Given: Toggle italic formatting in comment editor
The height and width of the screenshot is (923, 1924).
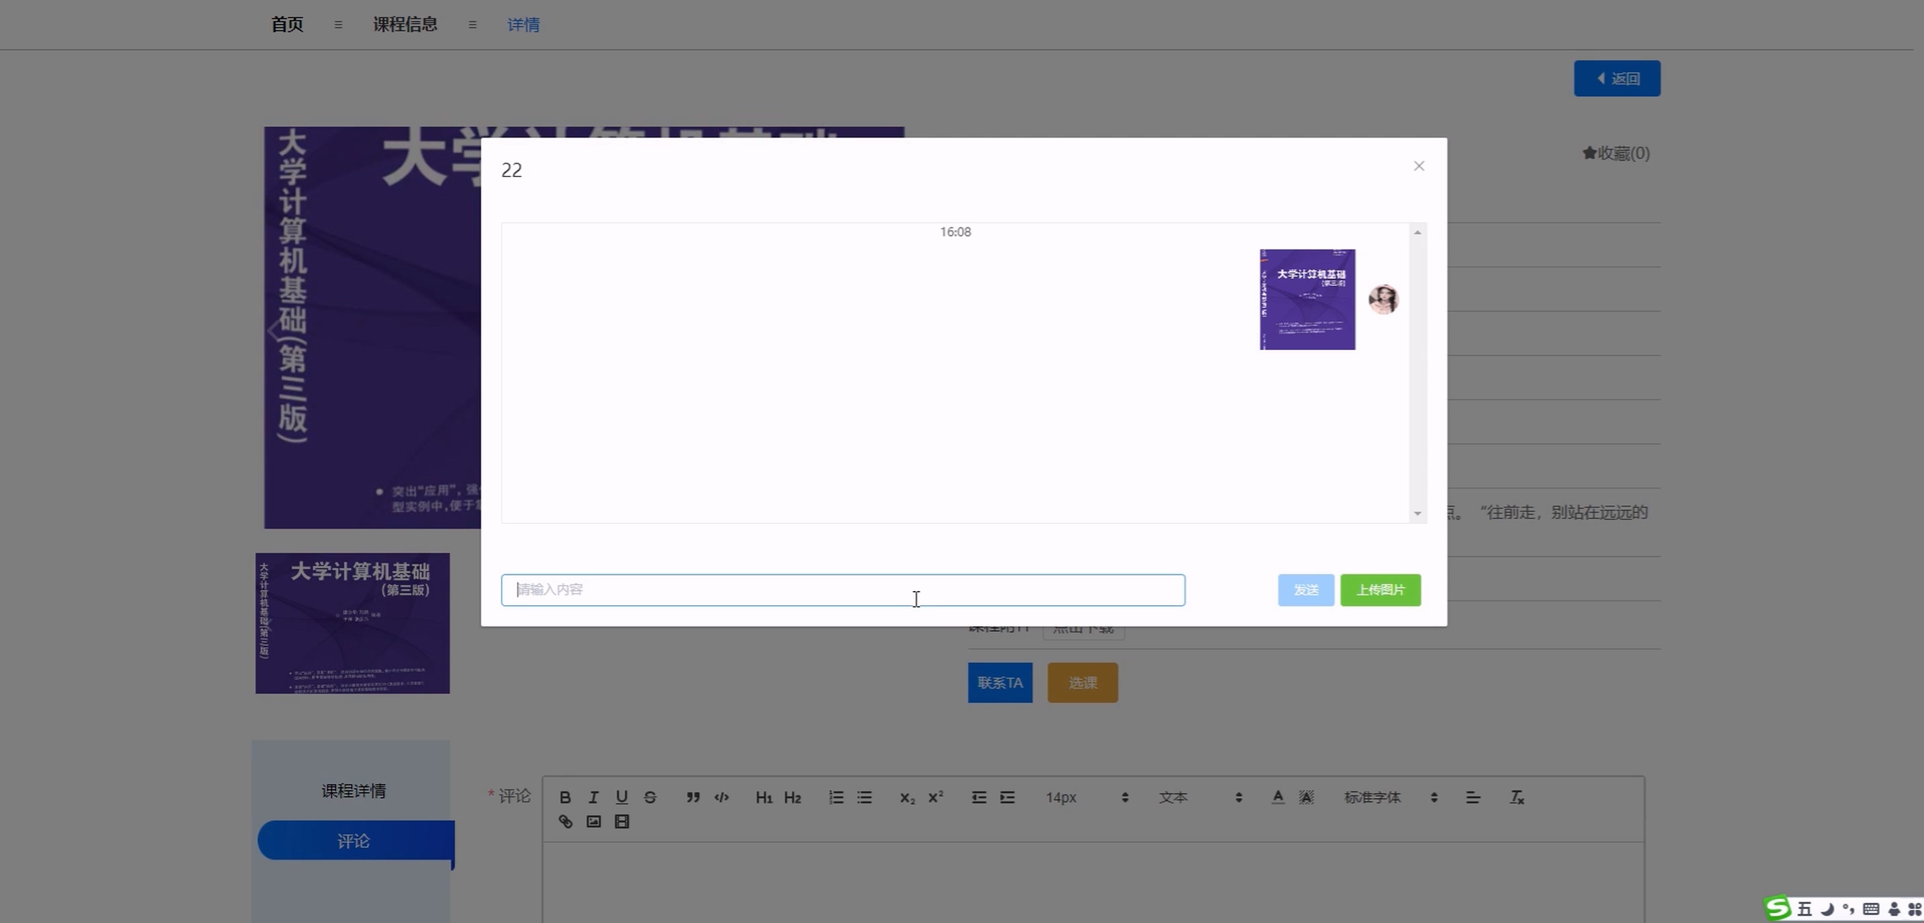Looking at the screenshot, I should pos(593,798).
